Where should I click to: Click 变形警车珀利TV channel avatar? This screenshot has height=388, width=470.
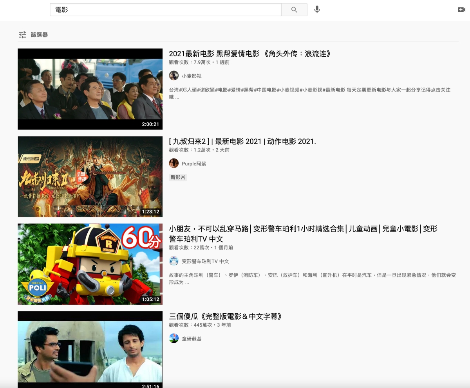pos(174,261)
